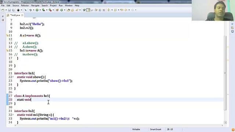Collapse the code fold at line 32
The image size is (235, 132).
(13, 115)
